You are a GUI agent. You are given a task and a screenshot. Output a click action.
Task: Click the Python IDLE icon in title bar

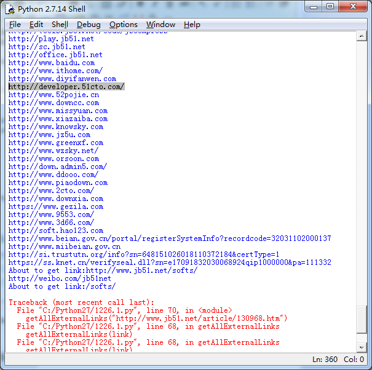pos(10,9)
